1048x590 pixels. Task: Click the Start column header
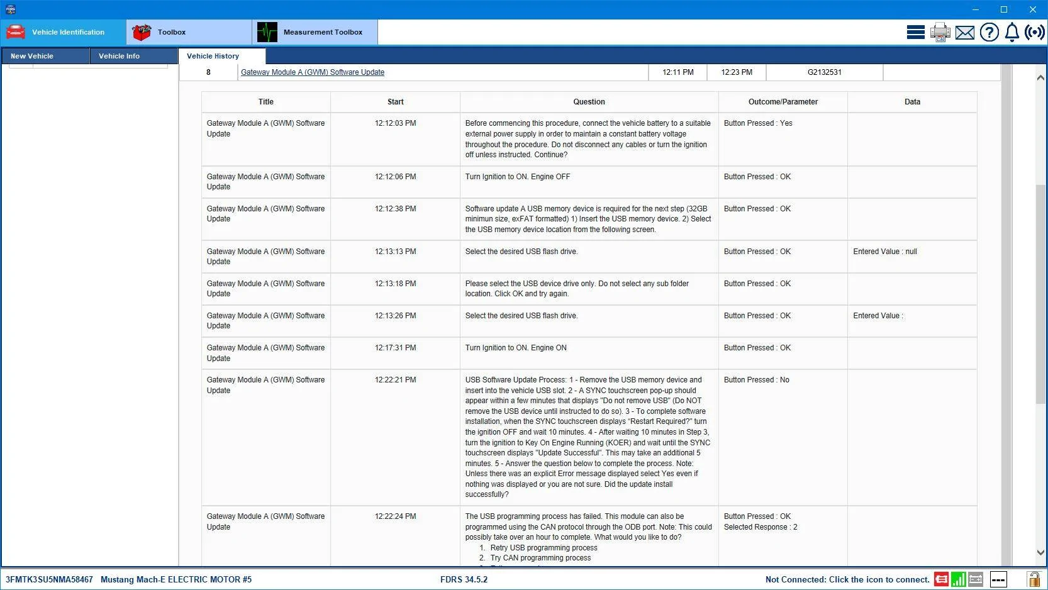[396, 102]
